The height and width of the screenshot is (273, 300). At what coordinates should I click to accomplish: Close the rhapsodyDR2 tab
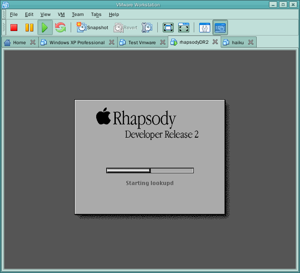[x=215, y=42]
